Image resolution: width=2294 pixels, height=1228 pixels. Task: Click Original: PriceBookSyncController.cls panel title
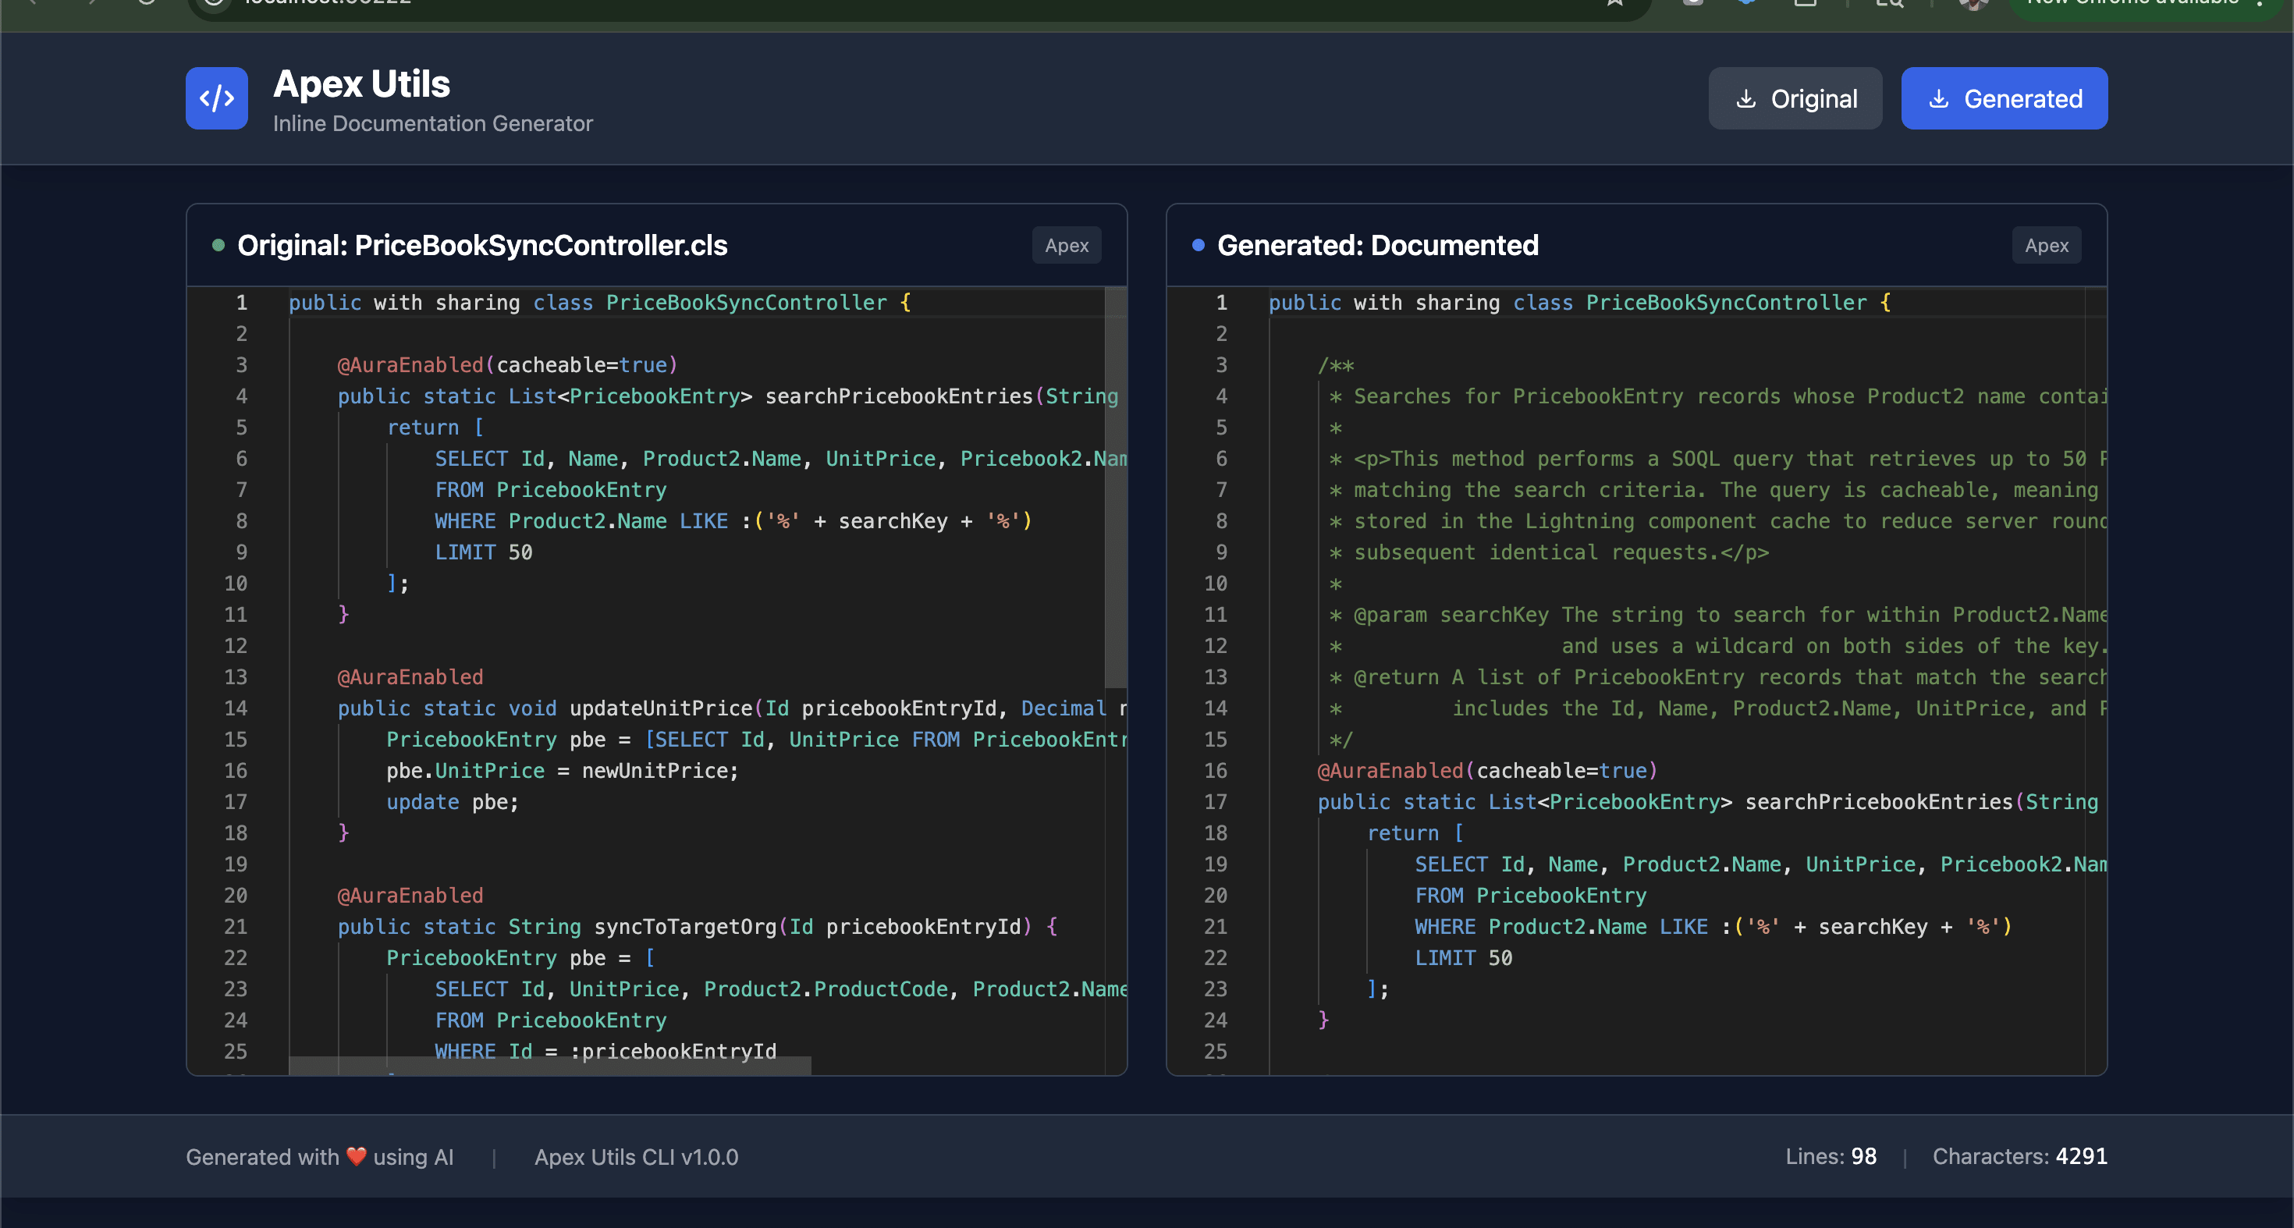(481, 245)
